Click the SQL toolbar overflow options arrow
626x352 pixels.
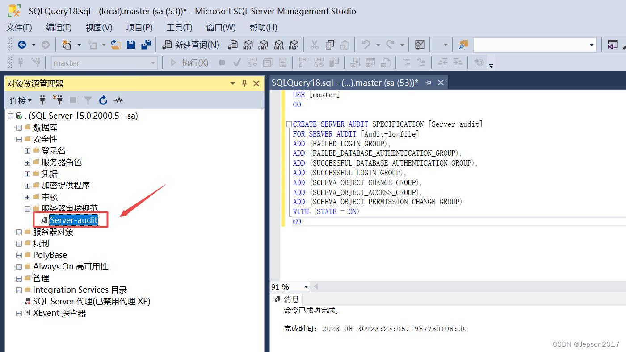click(492, 66)
